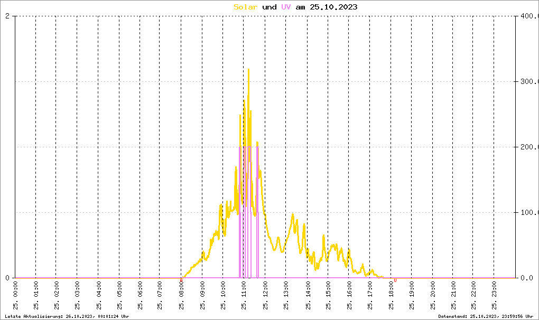
Task: Click the time label "25. 11:00"
Action: pyautogui.click(x=244, y=295)
